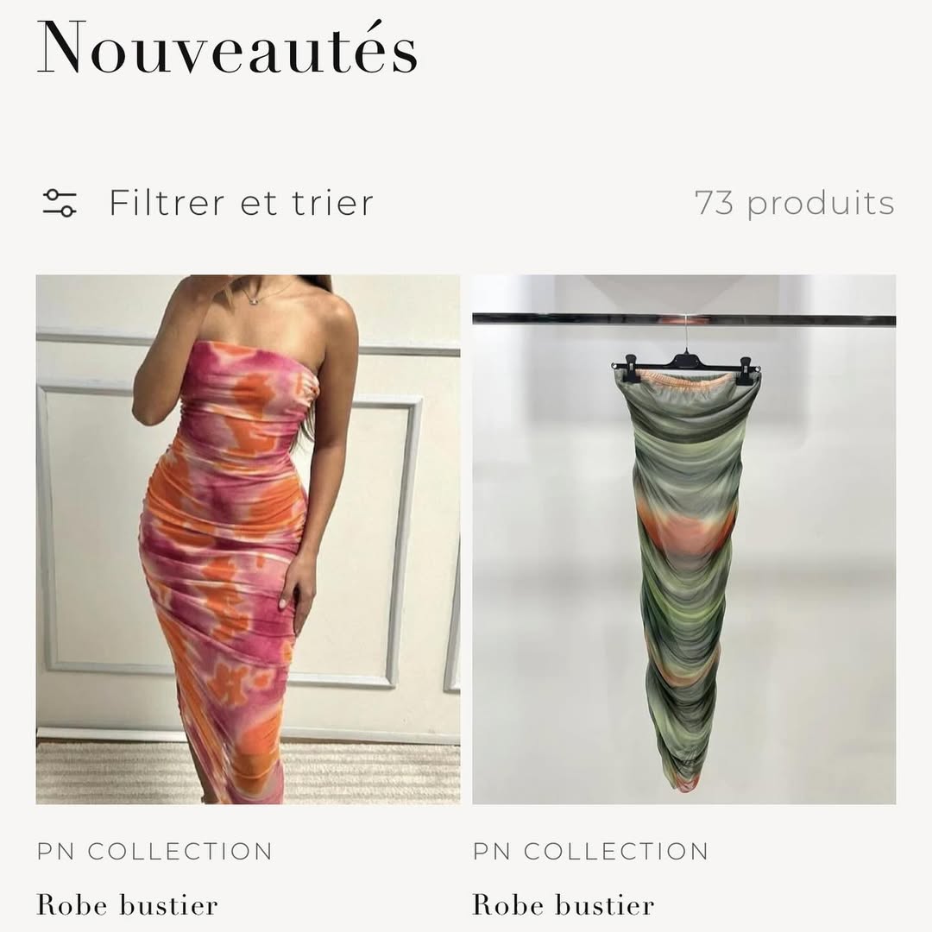932x932 pixels.
Task: Open the pink orange bustier dress photo
Action: point(248,539)
